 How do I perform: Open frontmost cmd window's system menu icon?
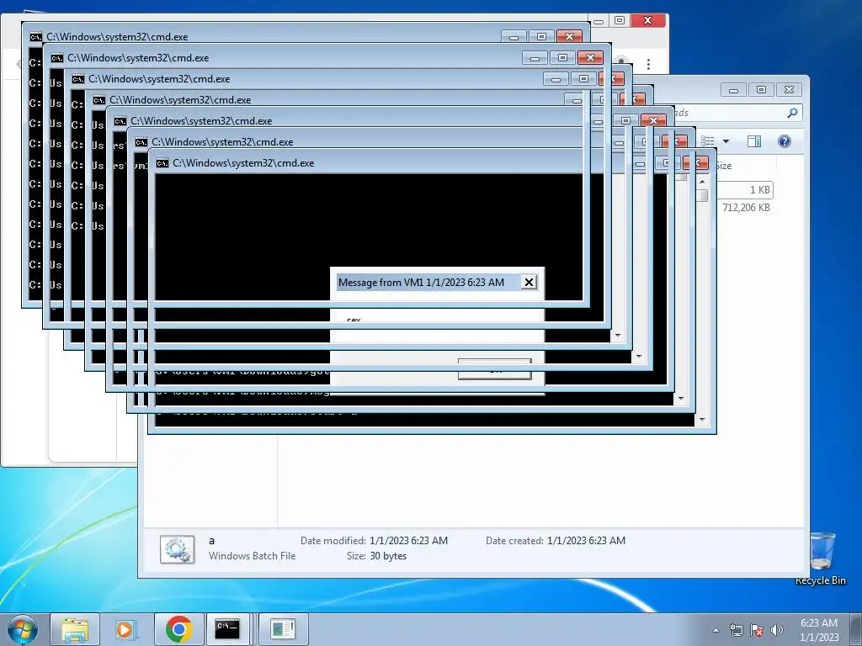162,163
